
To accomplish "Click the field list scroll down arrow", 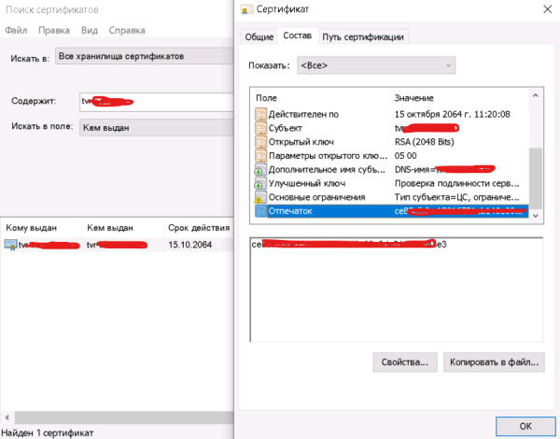I will tap(536, 216).
